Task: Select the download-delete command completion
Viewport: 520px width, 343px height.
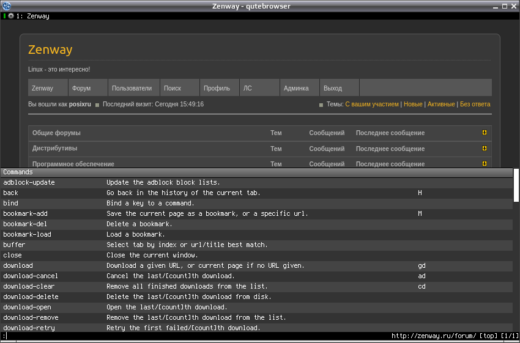Action: click(256, 297)
